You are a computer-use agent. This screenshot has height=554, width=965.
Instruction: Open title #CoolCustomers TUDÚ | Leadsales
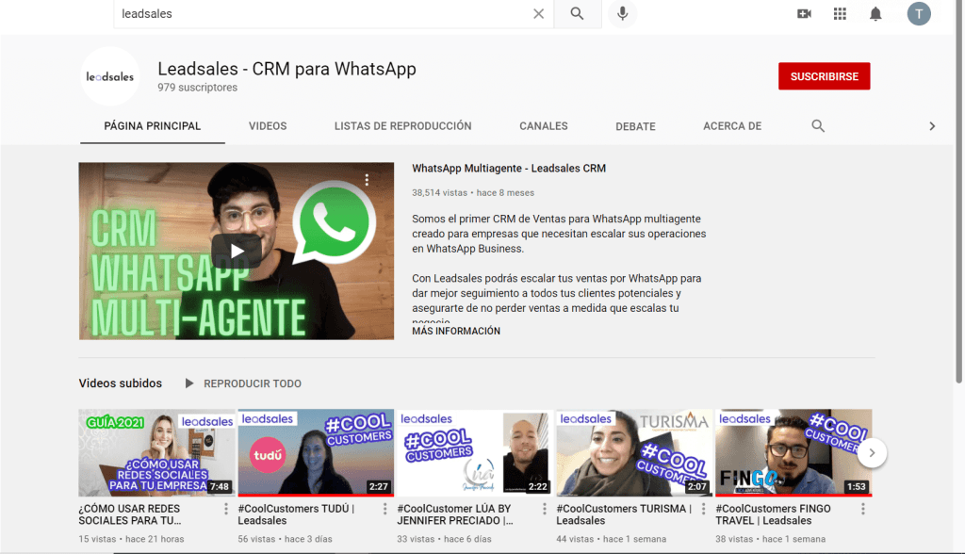tap(296, 514)
